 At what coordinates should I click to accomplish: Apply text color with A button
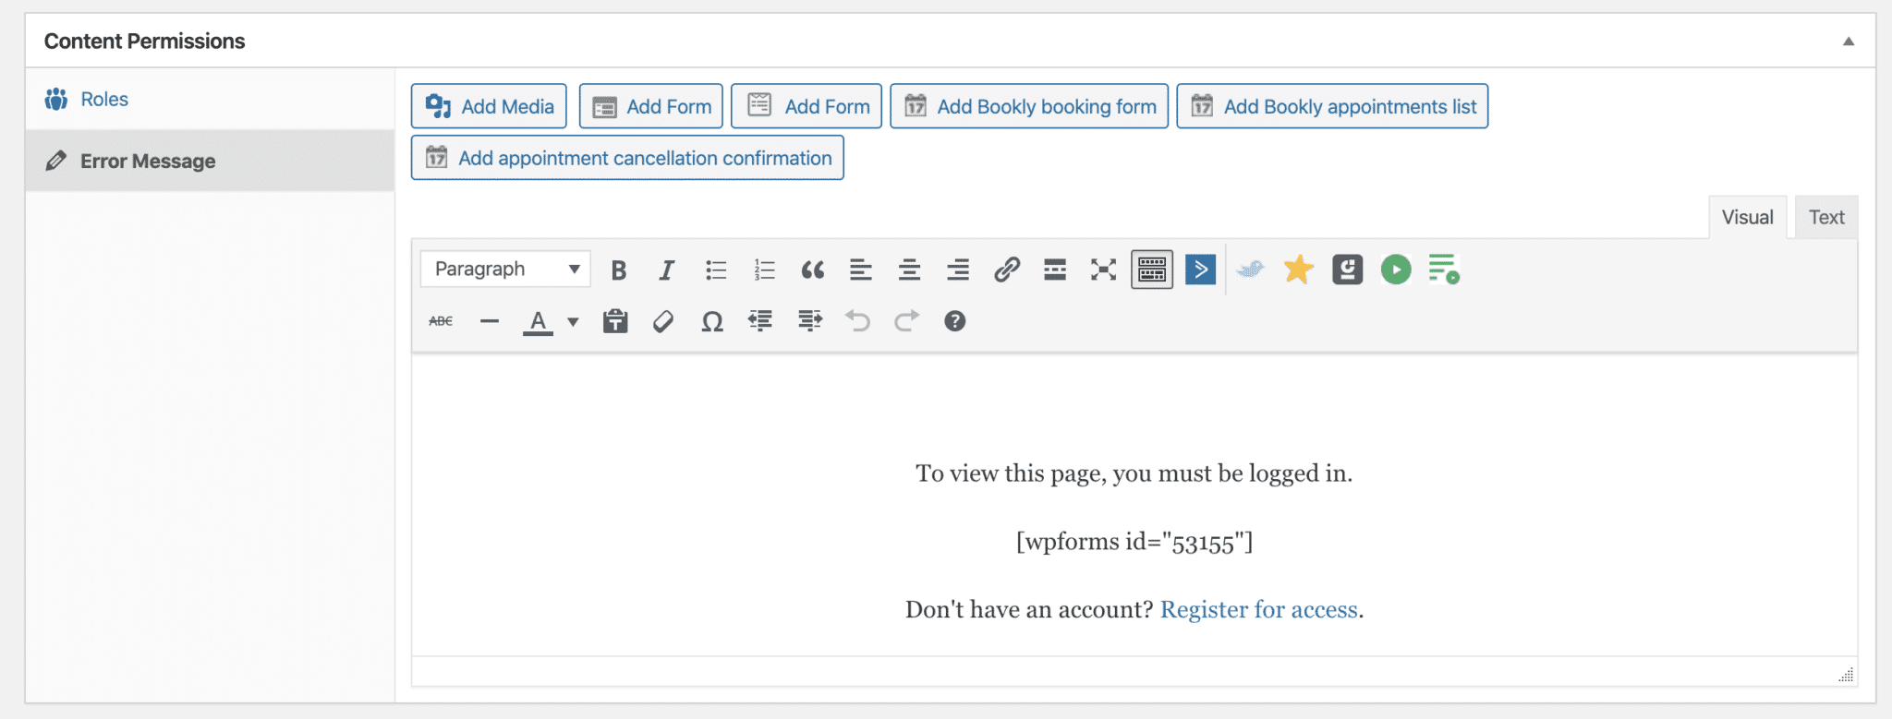(x=538, y=321)
